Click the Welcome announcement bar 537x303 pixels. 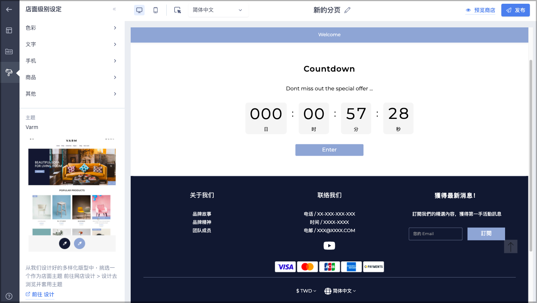329,35
